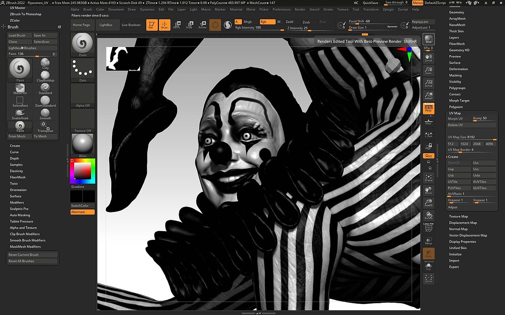
Task: Click the Xpose button
Action: pyautogui.click(x=428, y=279)
